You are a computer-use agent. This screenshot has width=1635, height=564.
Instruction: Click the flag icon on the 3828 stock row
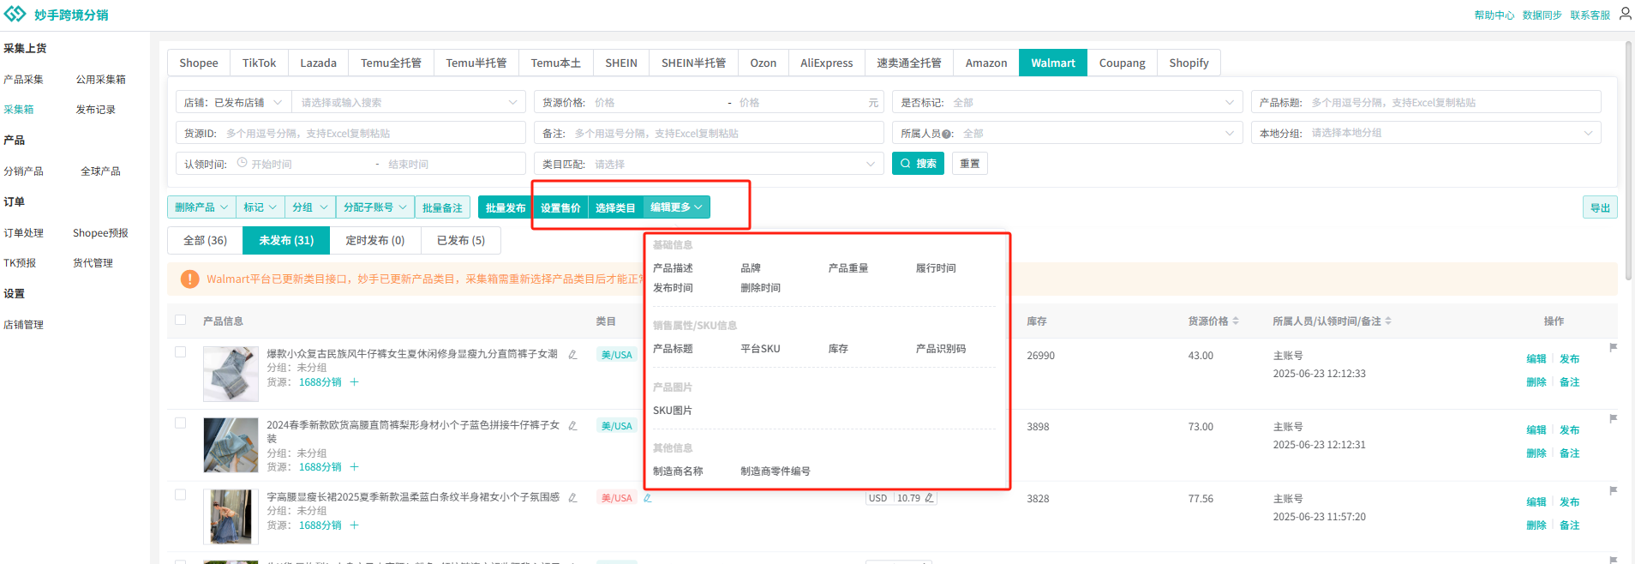click(1613, 490)
